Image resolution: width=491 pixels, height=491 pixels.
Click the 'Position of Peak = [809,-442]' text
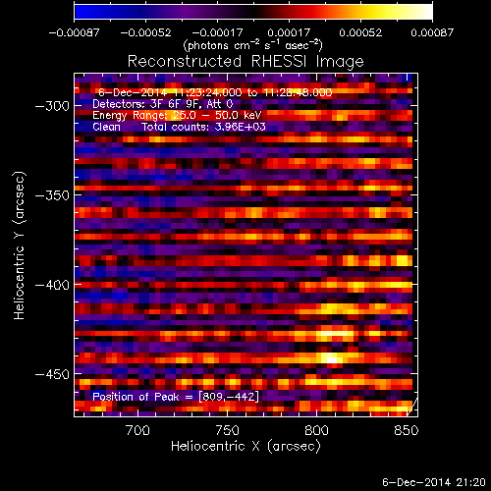176,397
